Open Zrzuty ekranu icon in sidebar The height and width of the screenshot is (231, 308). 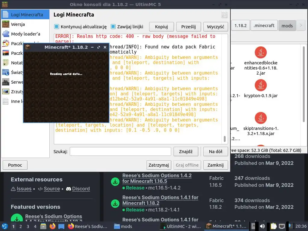point(6,91)
